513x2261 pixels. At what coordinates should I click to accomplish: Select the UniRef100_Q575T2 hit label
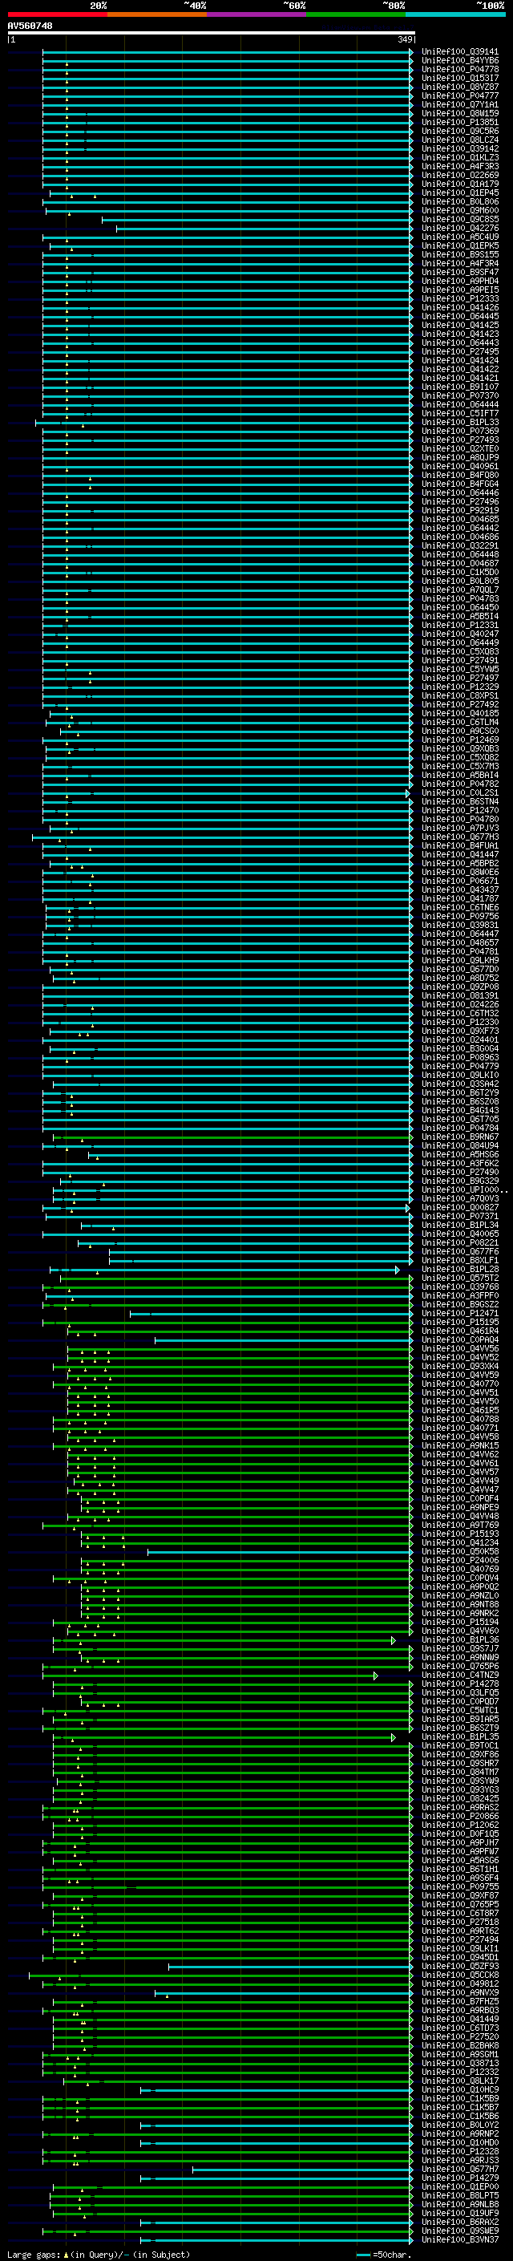(460, 1278)
